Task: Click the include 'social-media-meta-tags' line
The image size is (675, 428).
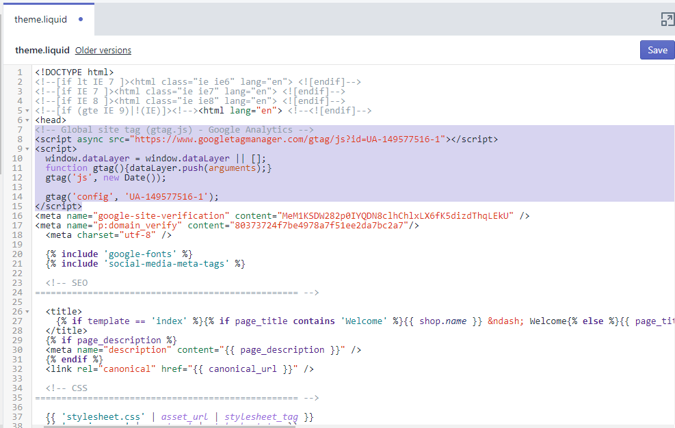Action: [x=145, y=263]
